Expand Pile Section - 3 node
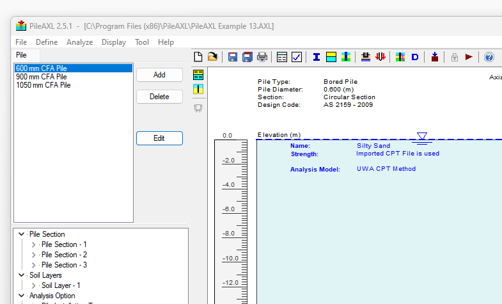The image size is (502, 304). tap(33, 265)
